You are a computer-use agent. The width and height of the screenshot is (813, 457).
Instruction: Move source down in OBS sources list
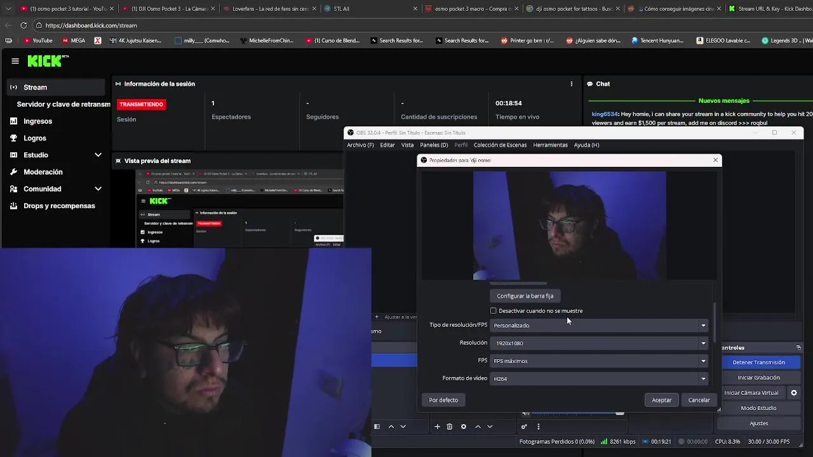(x=490, y=427)
